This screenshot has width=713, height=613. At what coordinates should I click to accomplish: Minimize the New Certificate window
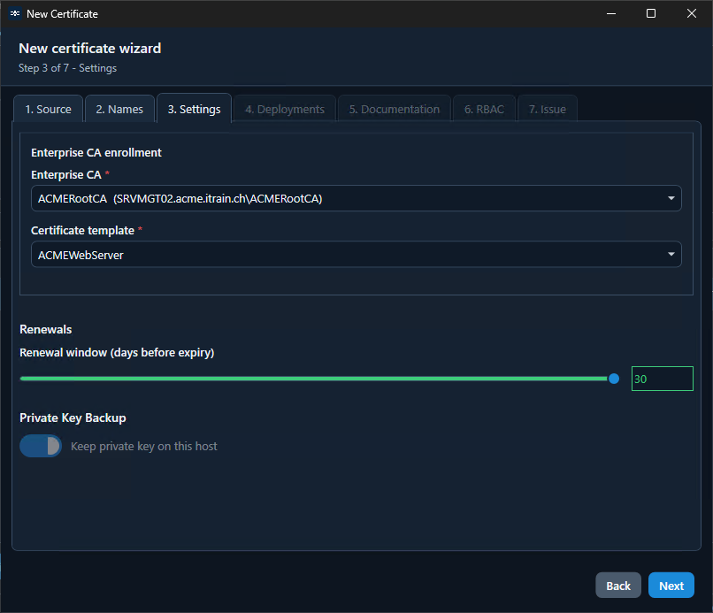pos(611,13)
